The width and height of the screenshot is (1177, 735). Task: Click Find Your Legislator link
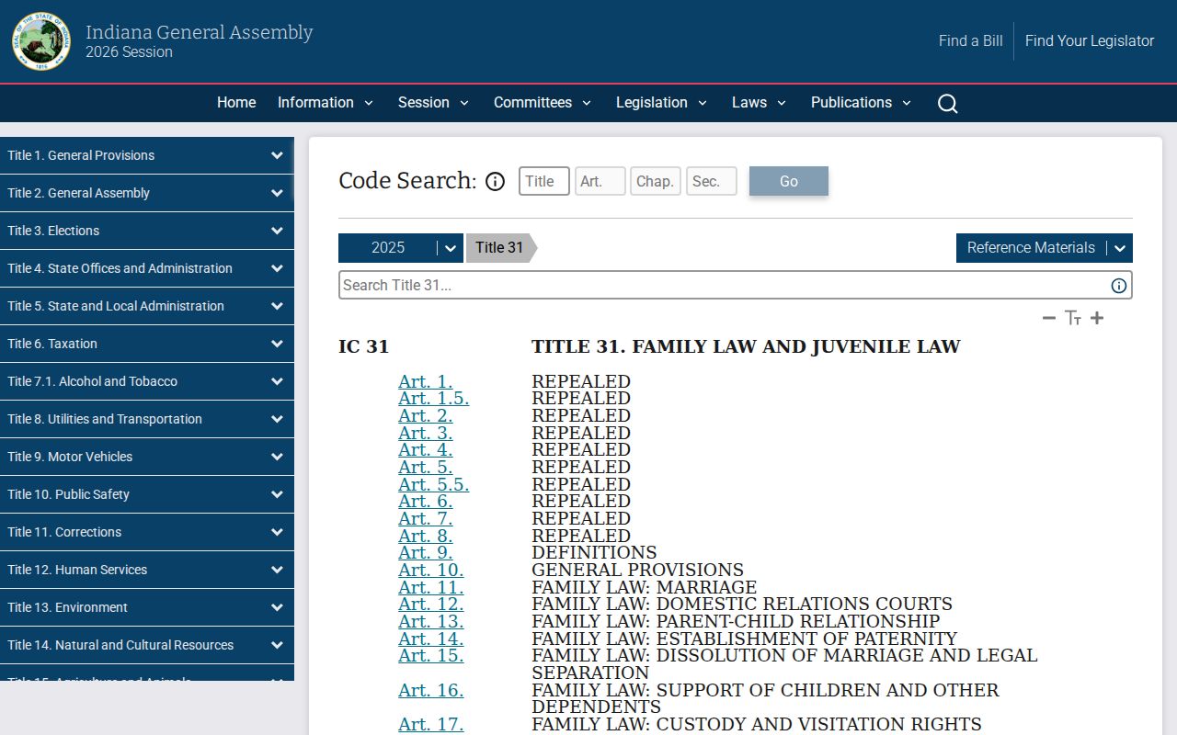(1090, 41)
